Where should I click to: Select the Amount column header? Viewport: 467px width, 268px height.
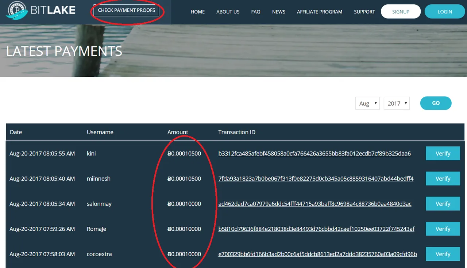point(178,132)
